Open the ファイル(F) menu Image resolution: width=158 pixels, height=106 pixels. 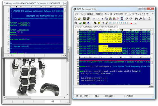pos(80,14)
